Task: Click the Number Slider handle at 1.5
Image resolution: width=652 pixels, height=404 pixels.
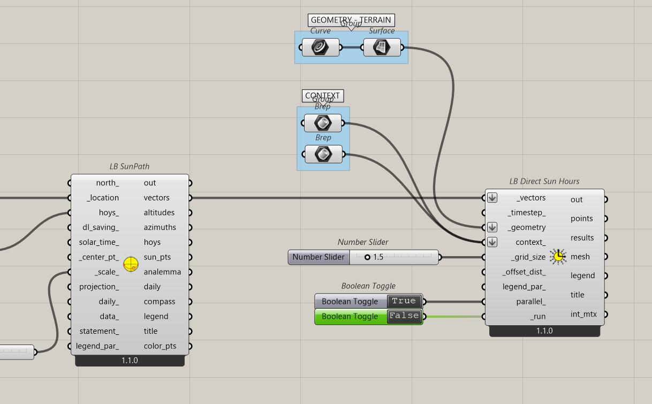Action: point(367,257)
